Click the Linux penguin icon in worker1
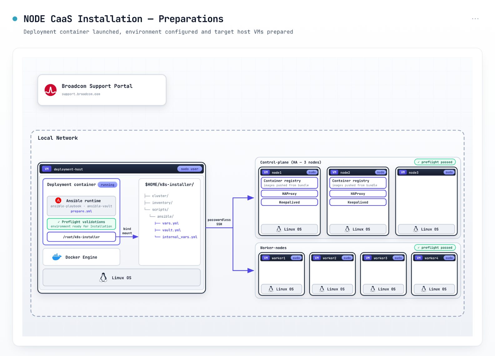Screen dimensions: 495x356 point(271,289)
